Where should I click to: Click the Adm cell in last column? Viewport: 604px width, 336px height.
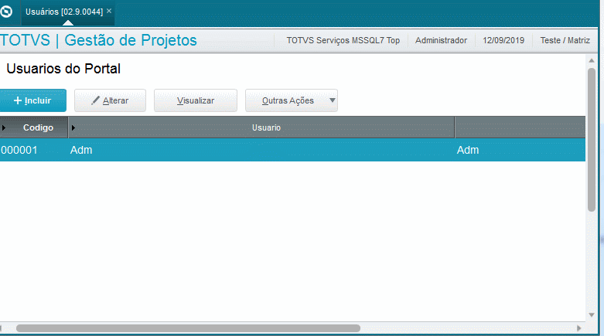pyautogui.click(x=468, y=150)
